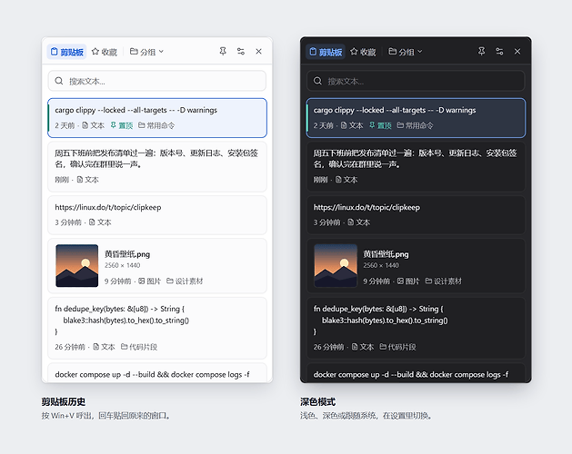Click 设计素材 group tag in dark window
Image resolution: width=572 pixels, height=454 pixels.
coord(443,281)
